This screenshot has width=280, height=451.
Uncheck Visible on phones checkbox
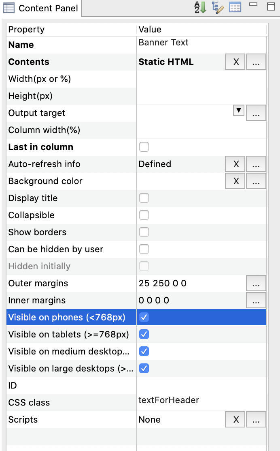click(144, 317)
